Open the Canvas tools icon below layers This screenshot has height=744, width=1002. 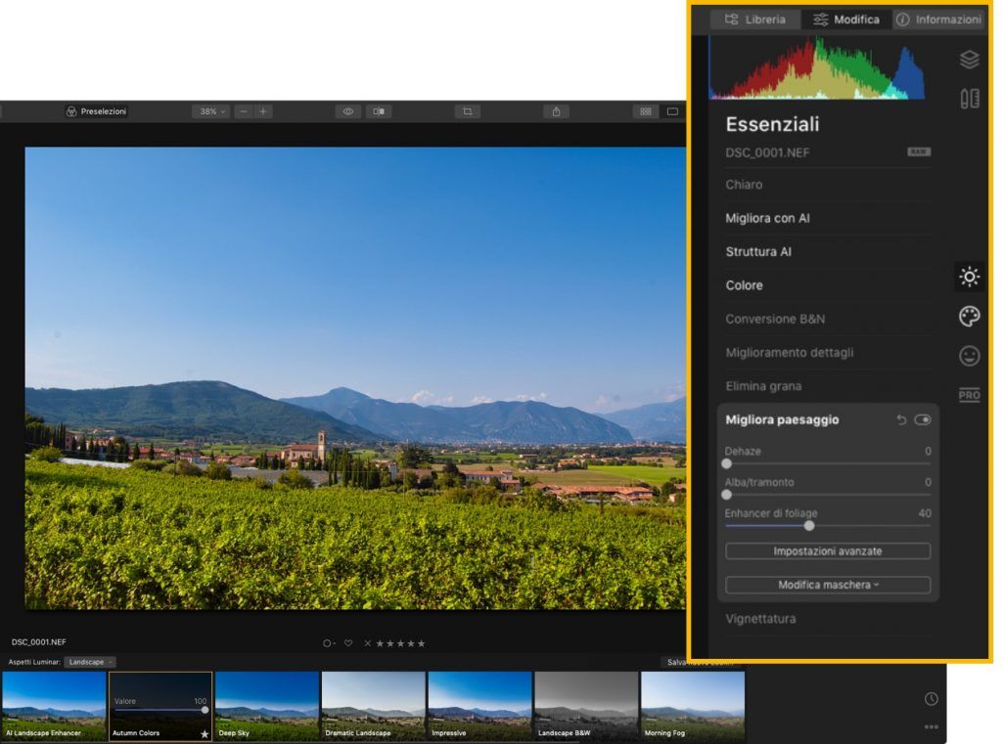click(x=969, y=99)
